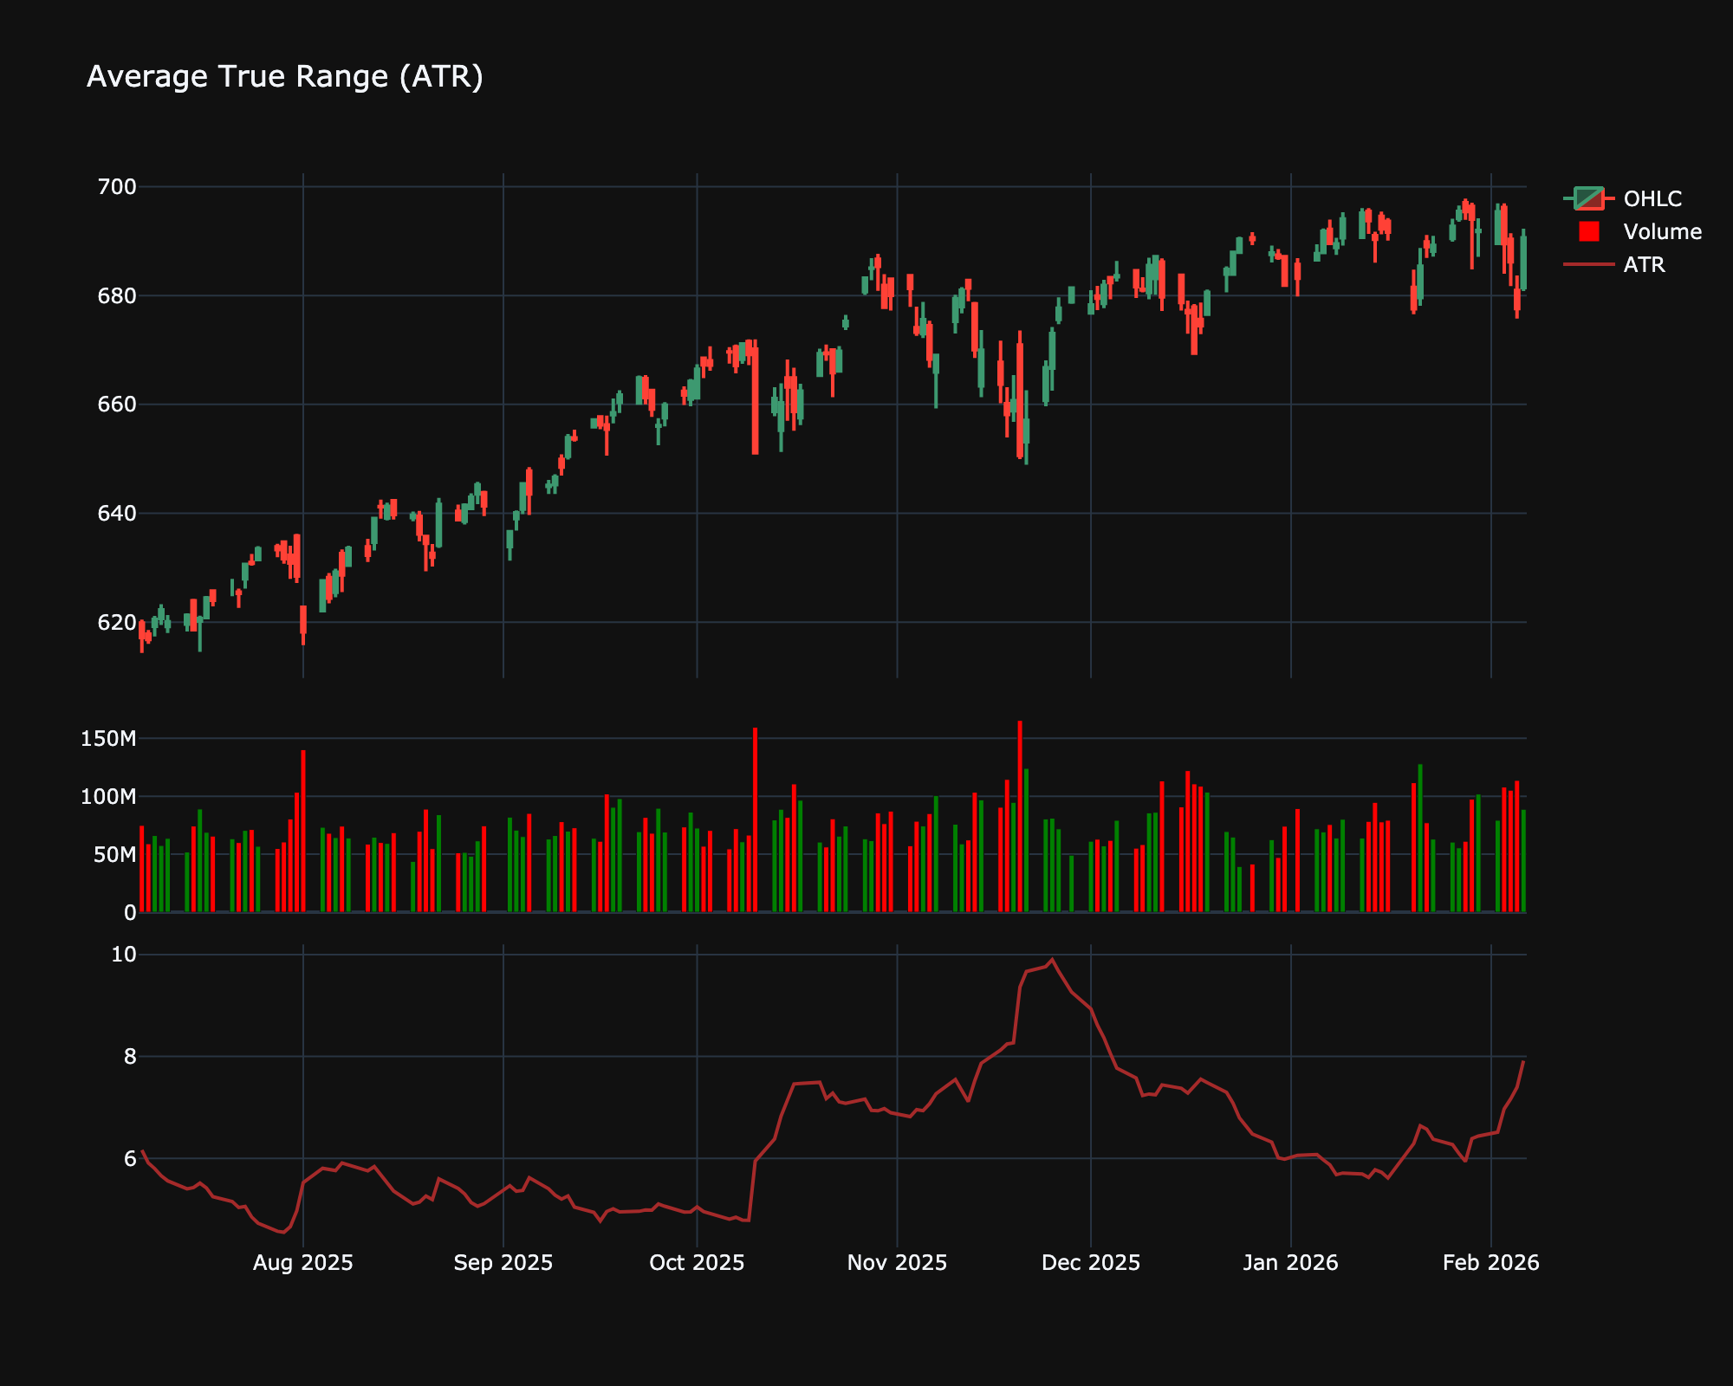Toggle ATR visibility using legend text
Screen dimensions: 1733x1386
coord(1644,264)
